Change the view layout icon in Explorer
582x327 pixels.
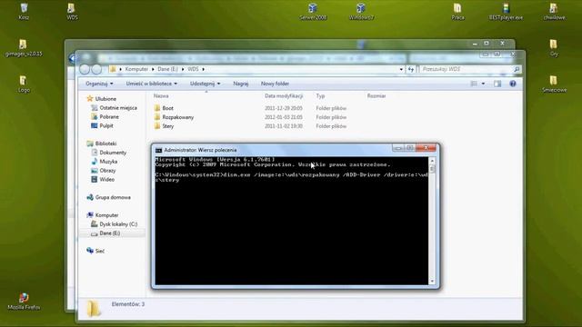tap(474, 84)
